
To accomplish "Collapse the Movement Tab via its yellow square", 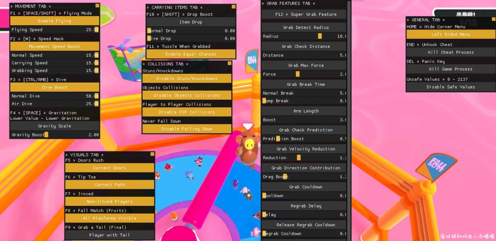I will click(97, 6).
